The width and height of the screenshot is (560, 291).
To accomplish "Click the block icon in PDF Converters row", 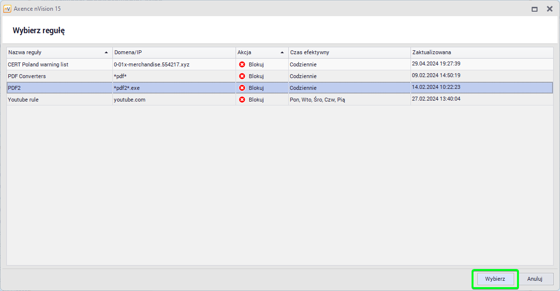I will point(242,76).
